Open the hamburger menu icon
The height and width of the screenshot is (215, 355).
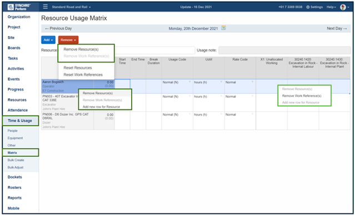[x=46, y=7]
